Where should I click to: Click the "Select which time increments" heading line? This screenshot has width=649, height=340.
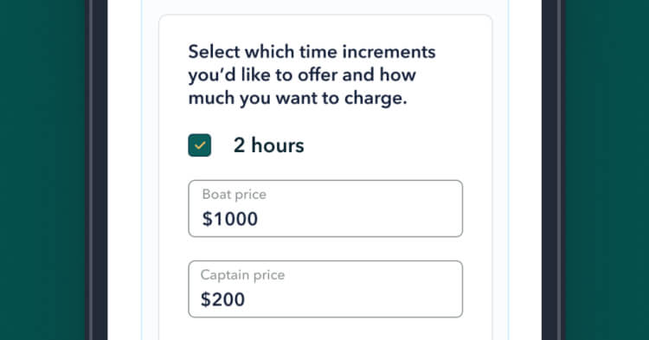(x=312, y=52)
